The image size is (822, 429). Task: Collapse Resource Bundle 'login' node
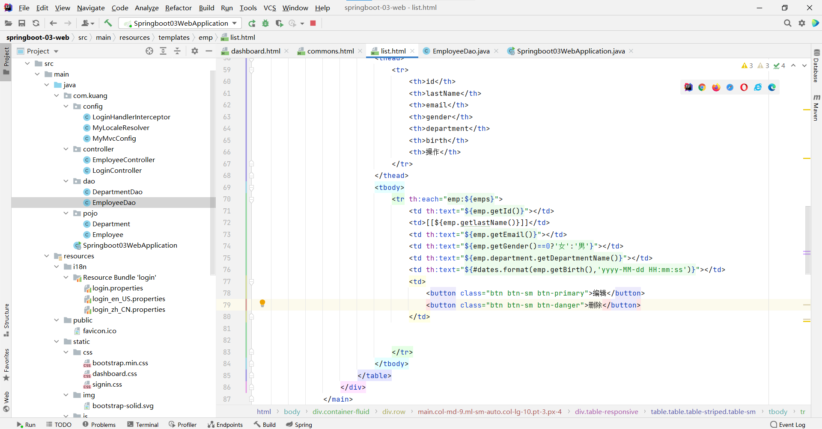(66, 277)
